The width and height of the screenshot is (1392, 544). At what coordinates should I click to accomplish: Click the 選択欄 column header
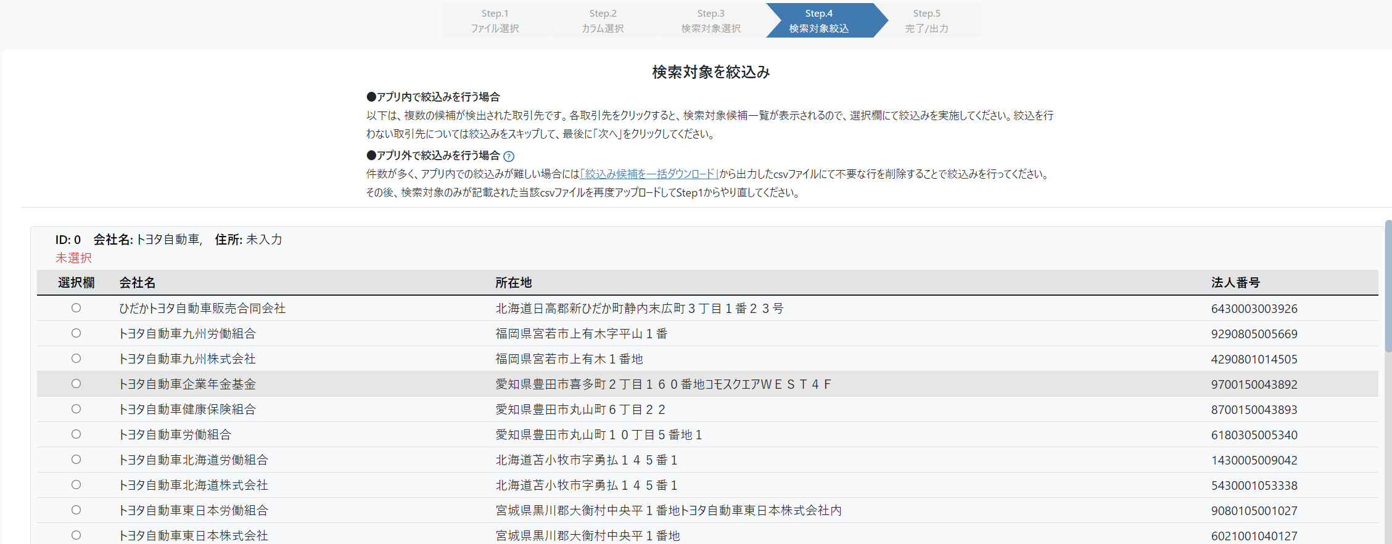(76, 283)
